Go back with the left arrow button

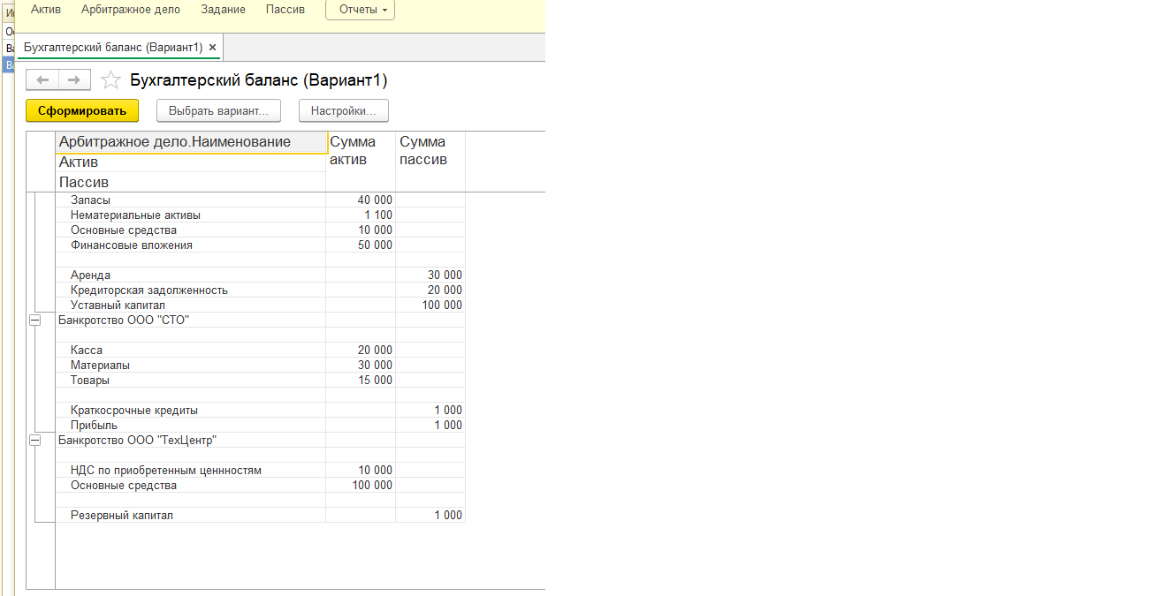tap(42, 80)
